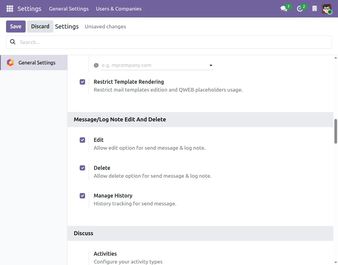Image resolution: width=338 pixels, height=265 pixels.
Task: Save the settings changes
Action: click(15, 26)
